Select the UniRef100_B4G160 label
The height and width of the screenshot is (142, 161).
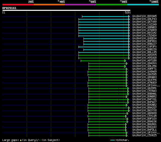click(x=144, y=127)
